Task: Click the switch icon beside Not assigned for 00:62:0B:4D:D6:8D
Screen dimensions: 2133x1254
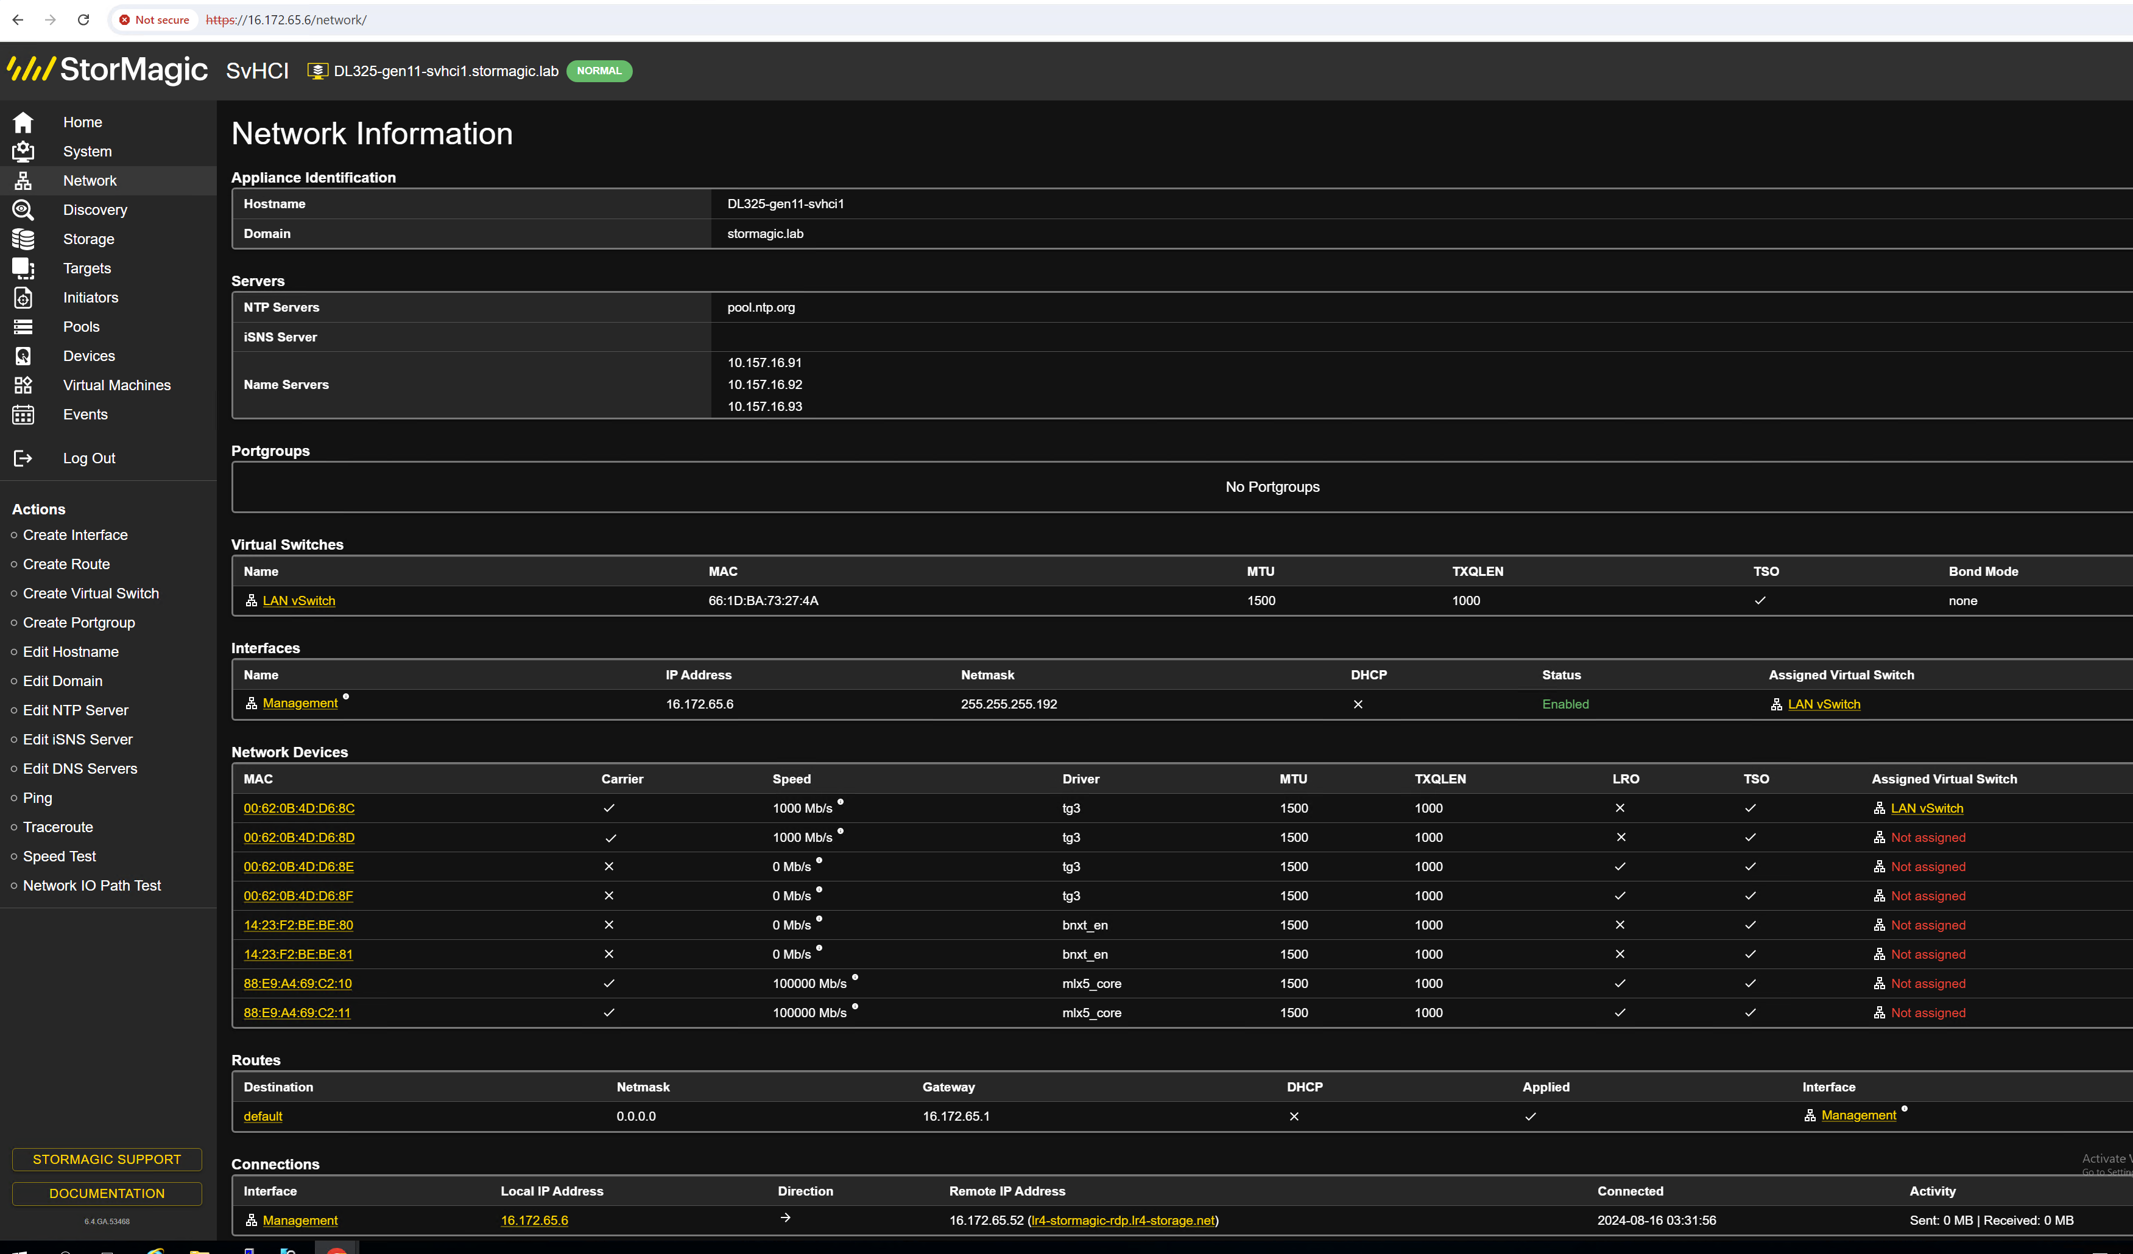Action: [x=1879, y=838]
